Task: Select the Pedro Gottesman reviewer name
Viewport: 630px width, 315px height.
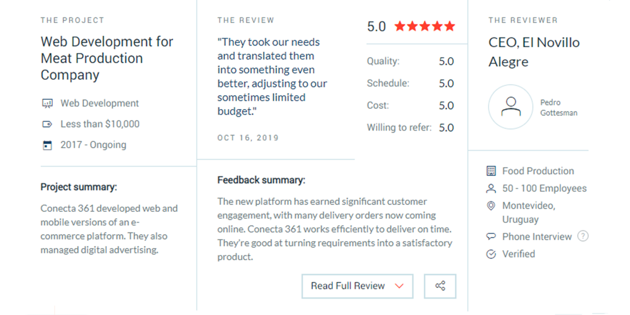Action: pos(559,107)
